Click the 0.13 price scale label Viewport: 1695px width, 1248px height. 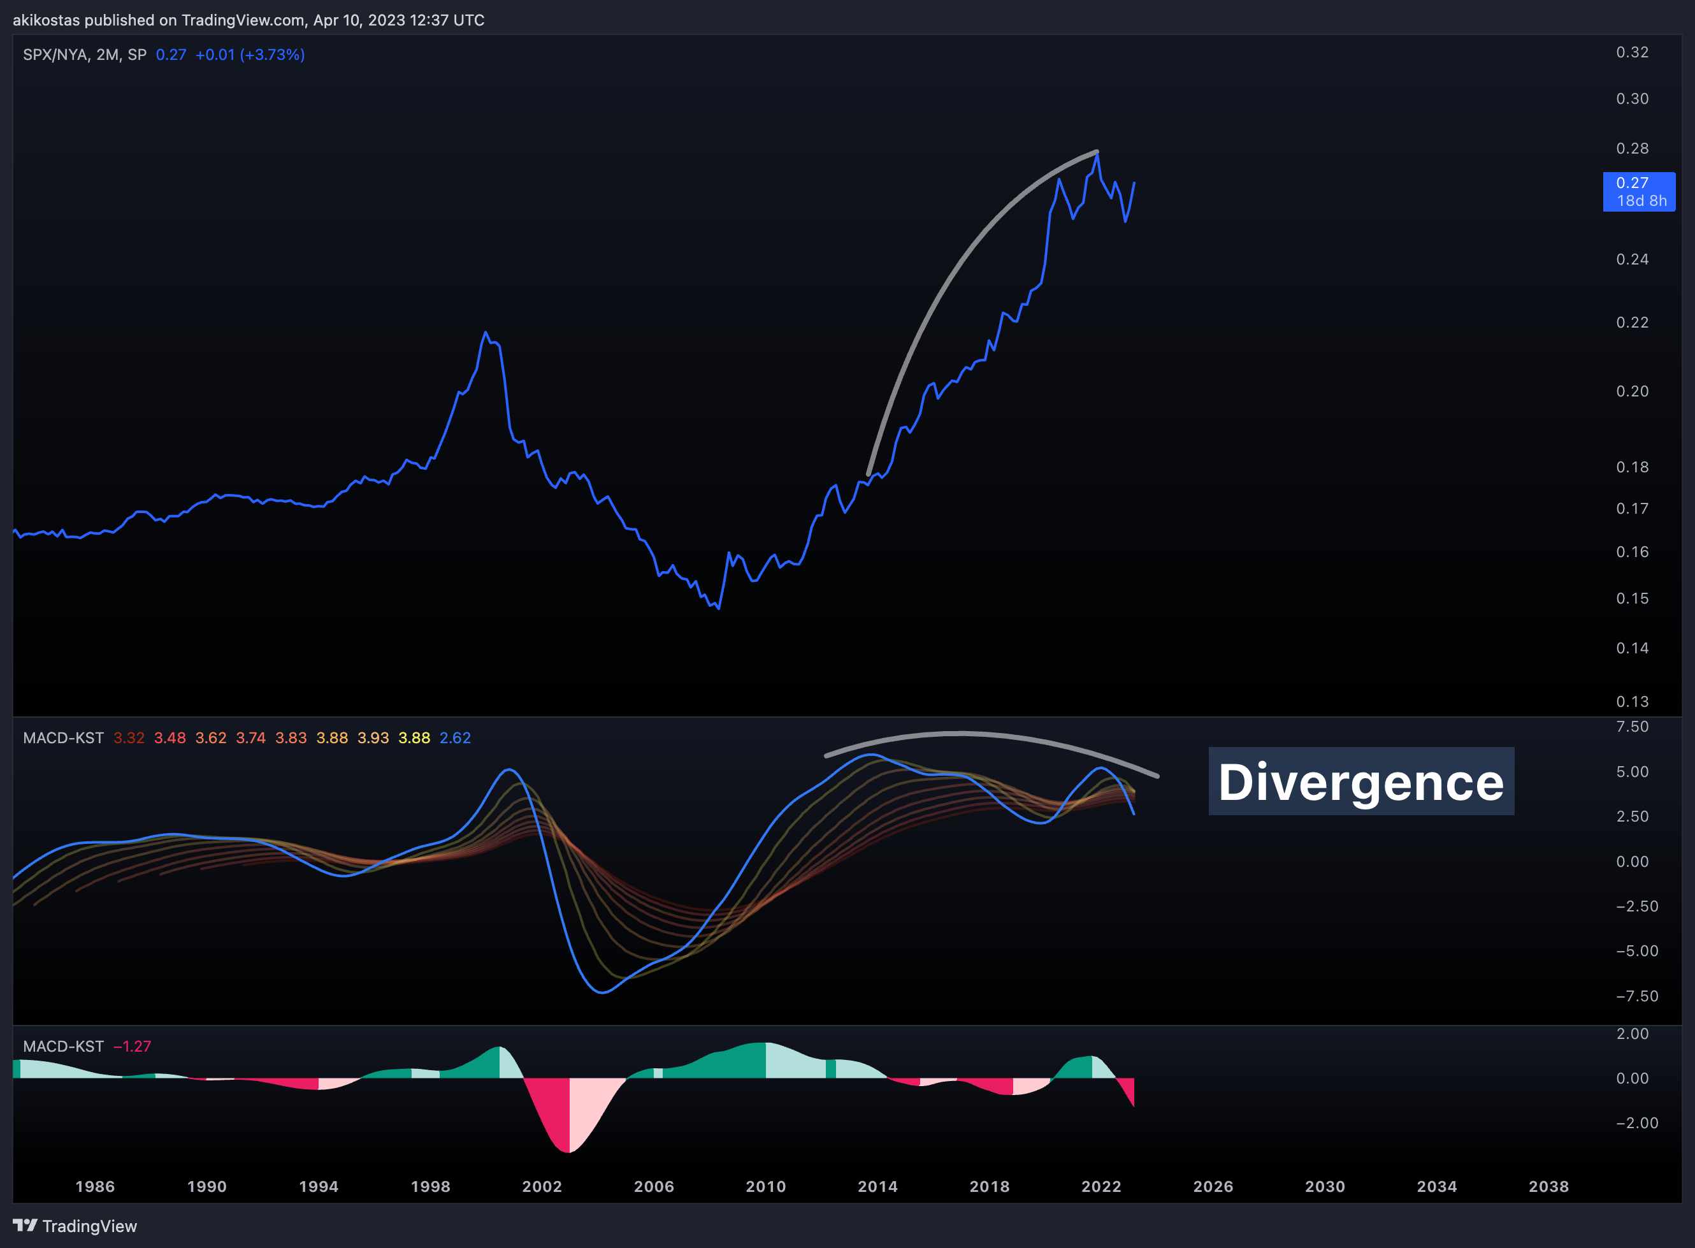[x=1633, y=702]
